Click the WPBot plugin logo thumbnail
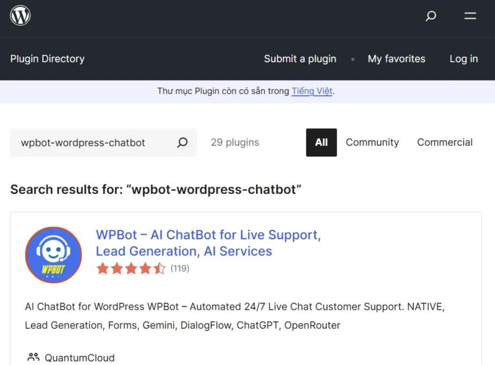 click(x=53, y=255)
